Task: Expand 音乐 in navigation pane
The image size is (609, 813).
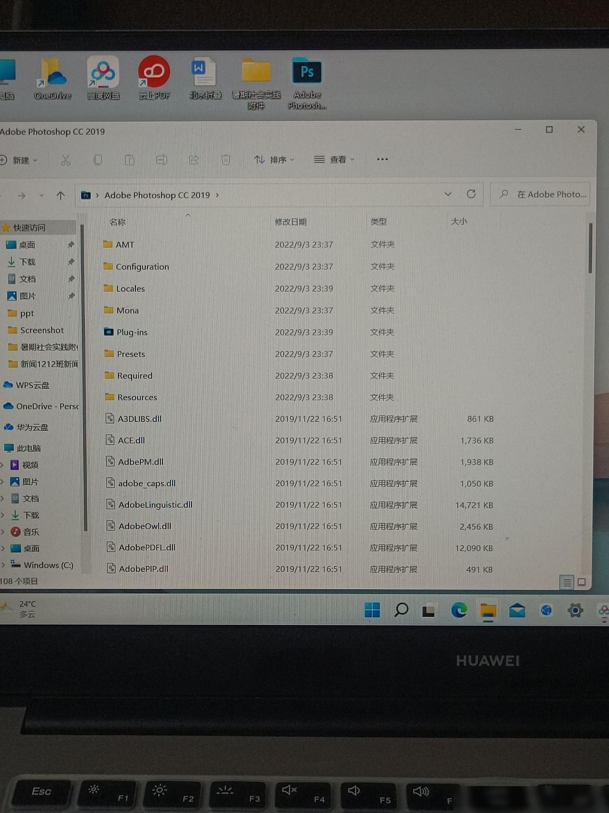Action: [x=3, y=532]
